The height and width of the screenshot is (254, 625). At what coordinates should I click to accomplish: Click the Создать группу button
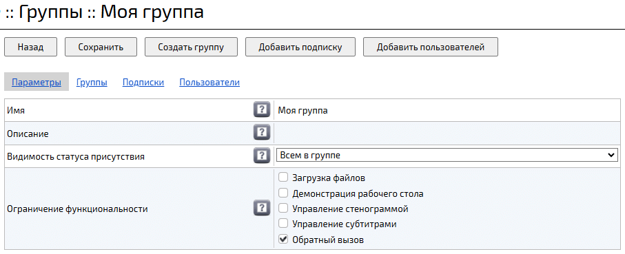(x=191, y=47)
